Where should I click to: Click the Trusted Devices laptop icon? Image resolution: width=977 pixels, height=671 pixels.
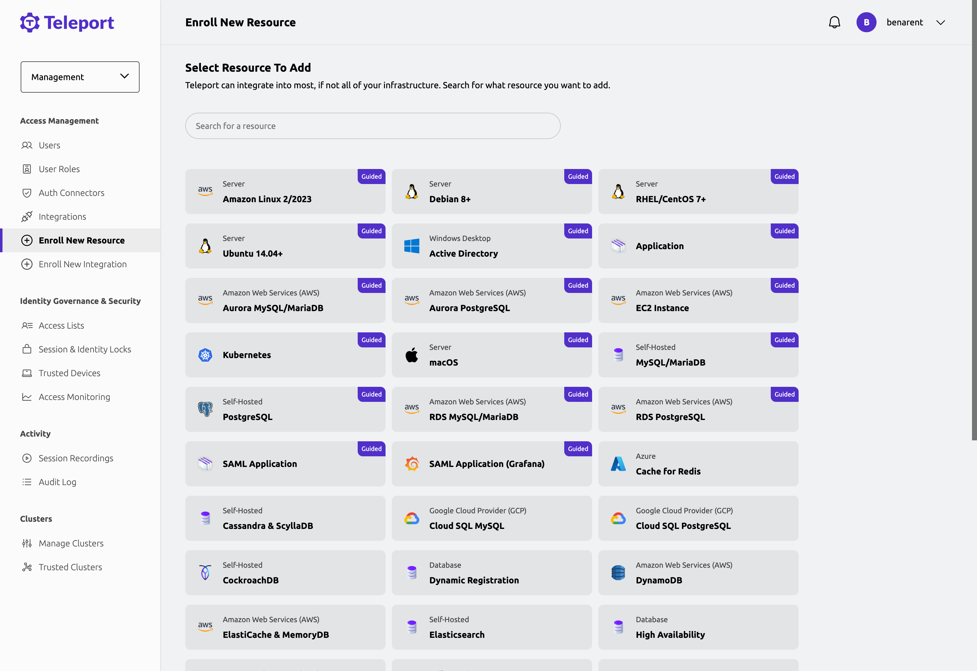27,373
